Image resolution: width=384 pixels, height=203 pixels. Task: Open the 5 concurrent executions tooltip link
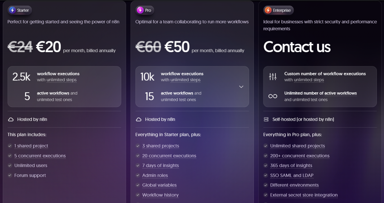coord(40,156)
